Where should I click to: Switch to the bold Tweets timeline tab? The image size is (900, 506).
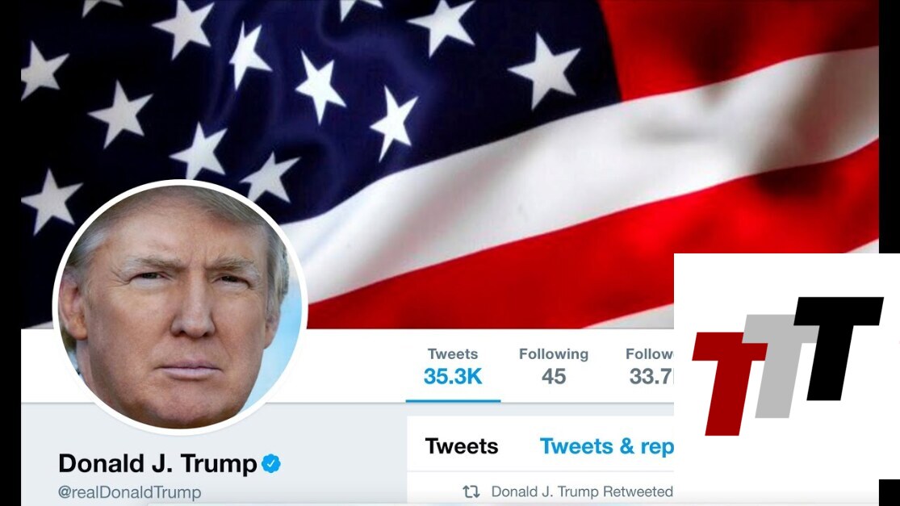coord(462,446)
